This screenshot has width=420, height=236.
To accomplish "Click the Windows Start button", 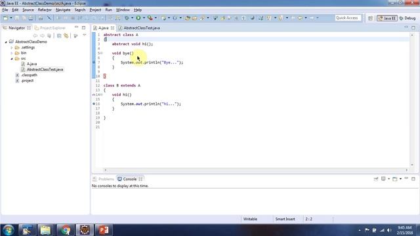I will tap(9, 230).
